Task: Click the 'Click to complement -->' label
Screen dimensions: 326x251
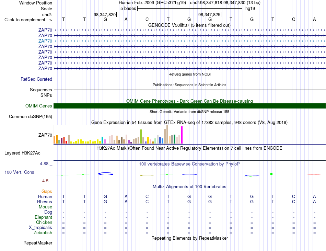Action: pos(28,20)
